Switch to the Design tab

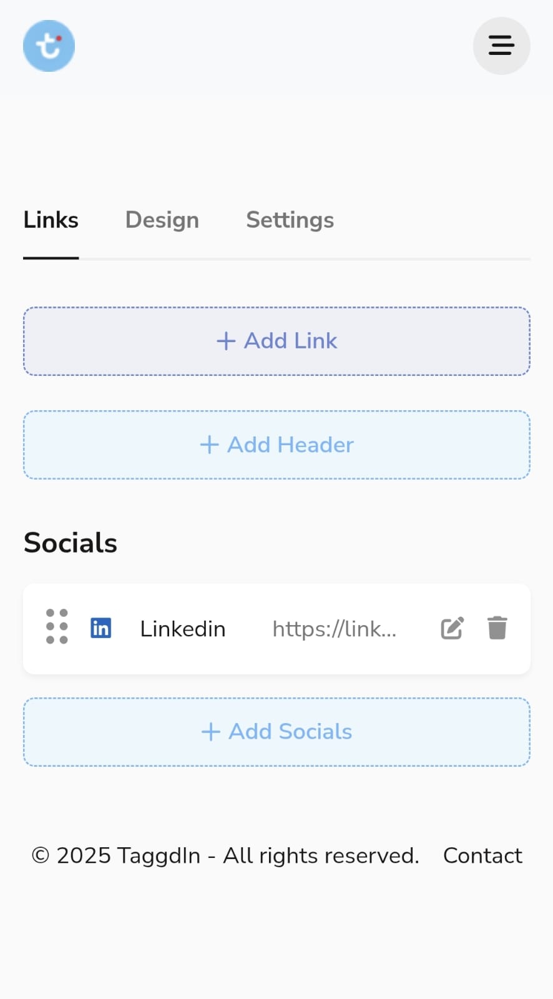coord(162,220)
